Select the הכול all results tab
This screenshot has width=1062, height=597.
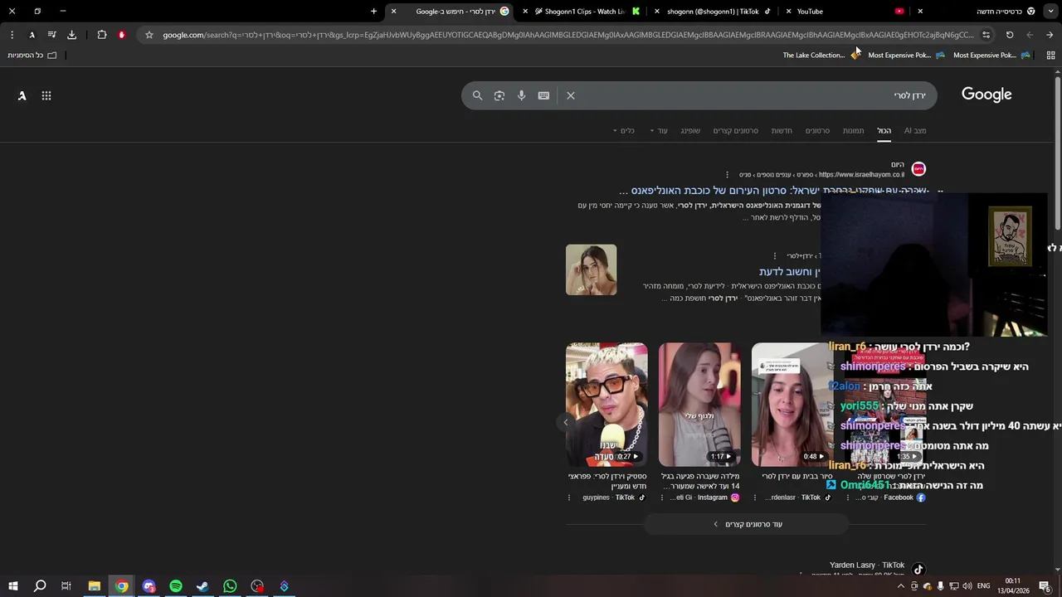click(x=884, y=131)
